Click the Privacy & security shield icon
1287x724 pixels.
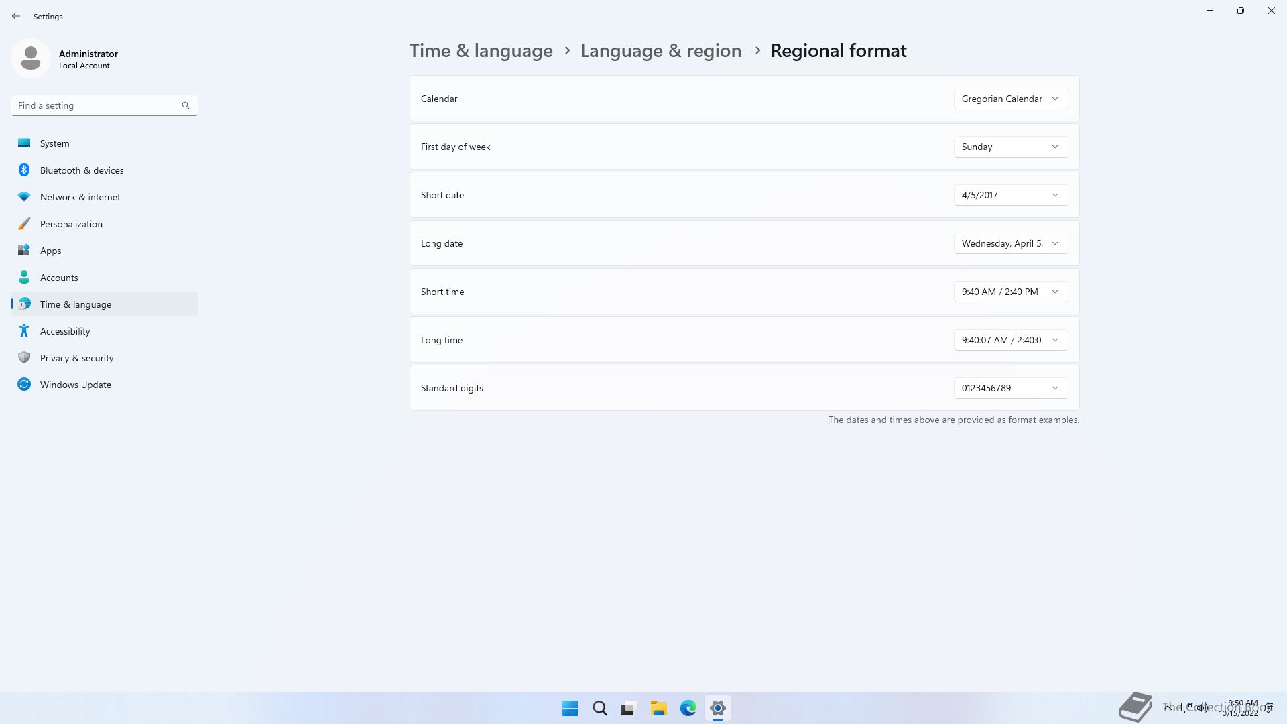click(24, 357)
